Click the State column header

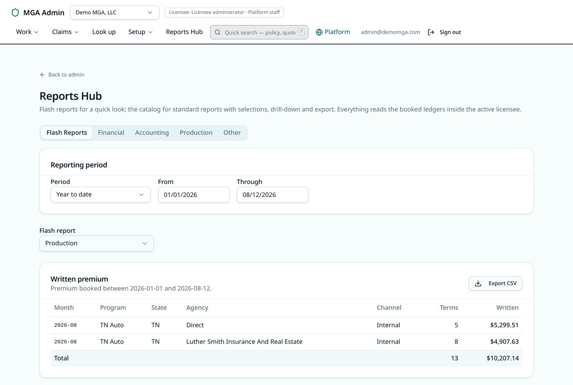159,308
